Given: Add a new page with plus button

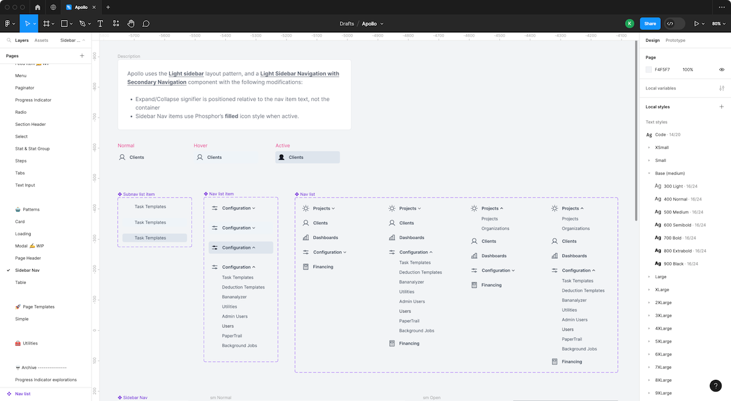Looking at the screenshot, I should (82, 56).
